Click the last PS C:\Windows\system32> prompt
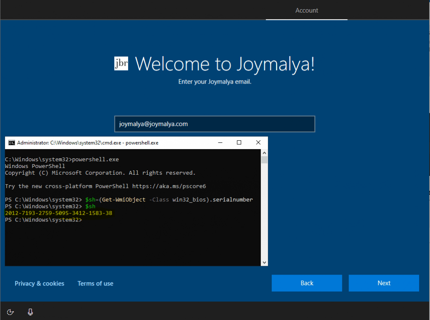 pyautogui.click(x=43, y=220)
